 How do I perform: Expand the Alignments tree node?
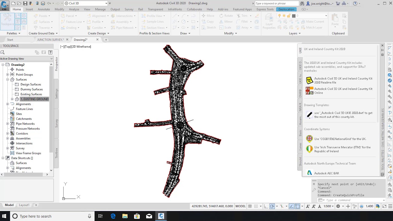coord(8,104)
